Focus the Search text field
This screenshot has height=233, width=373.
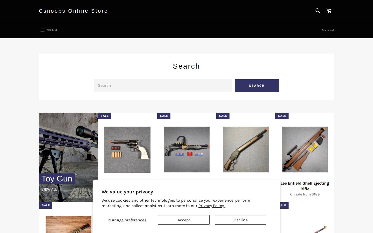[x=163, y=85]
